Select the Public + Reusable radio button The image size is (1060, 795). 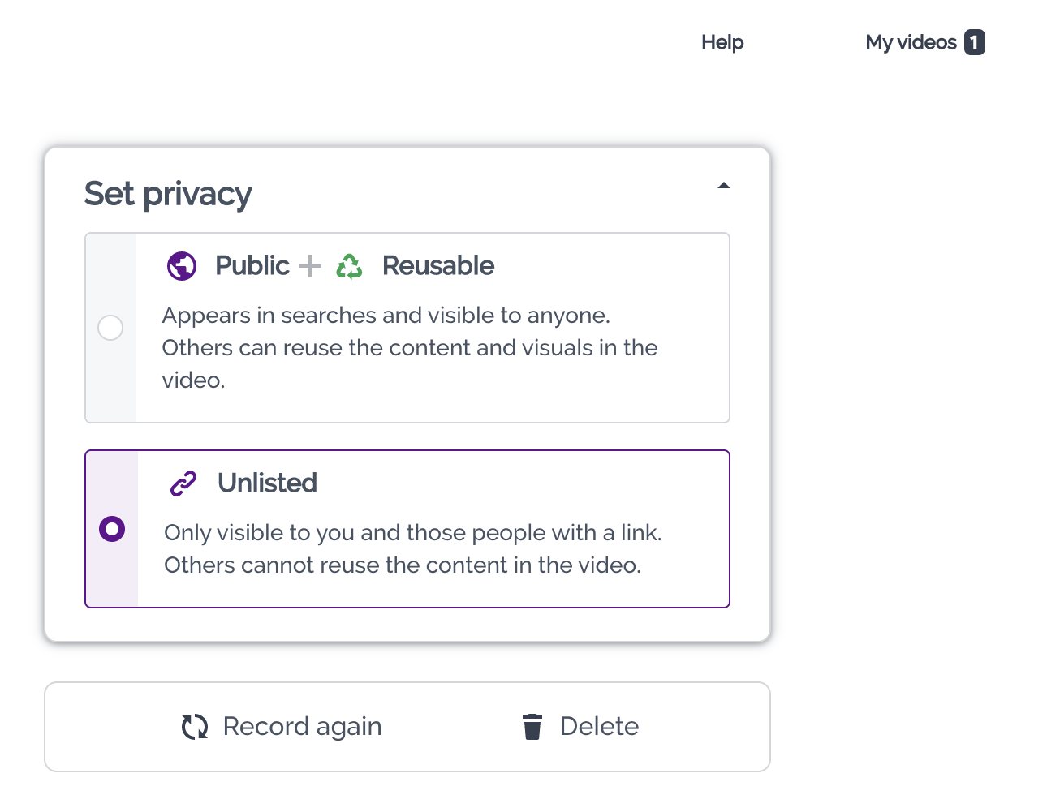coord(110,328)
